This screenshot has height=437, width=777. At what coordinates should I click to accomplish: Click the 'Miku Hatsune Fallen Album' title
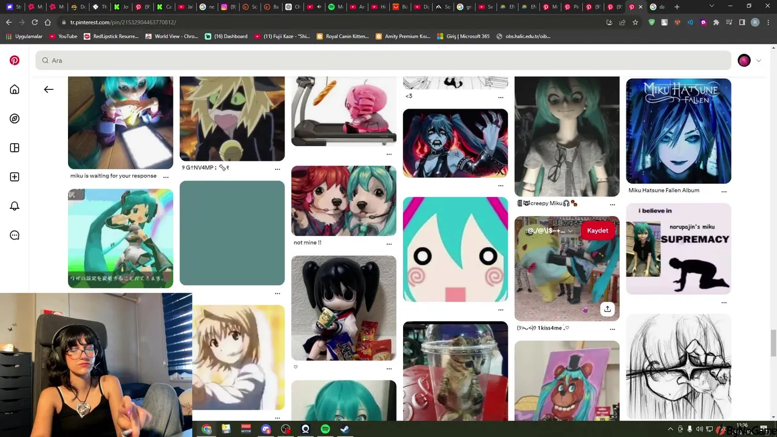click(663, 191)
